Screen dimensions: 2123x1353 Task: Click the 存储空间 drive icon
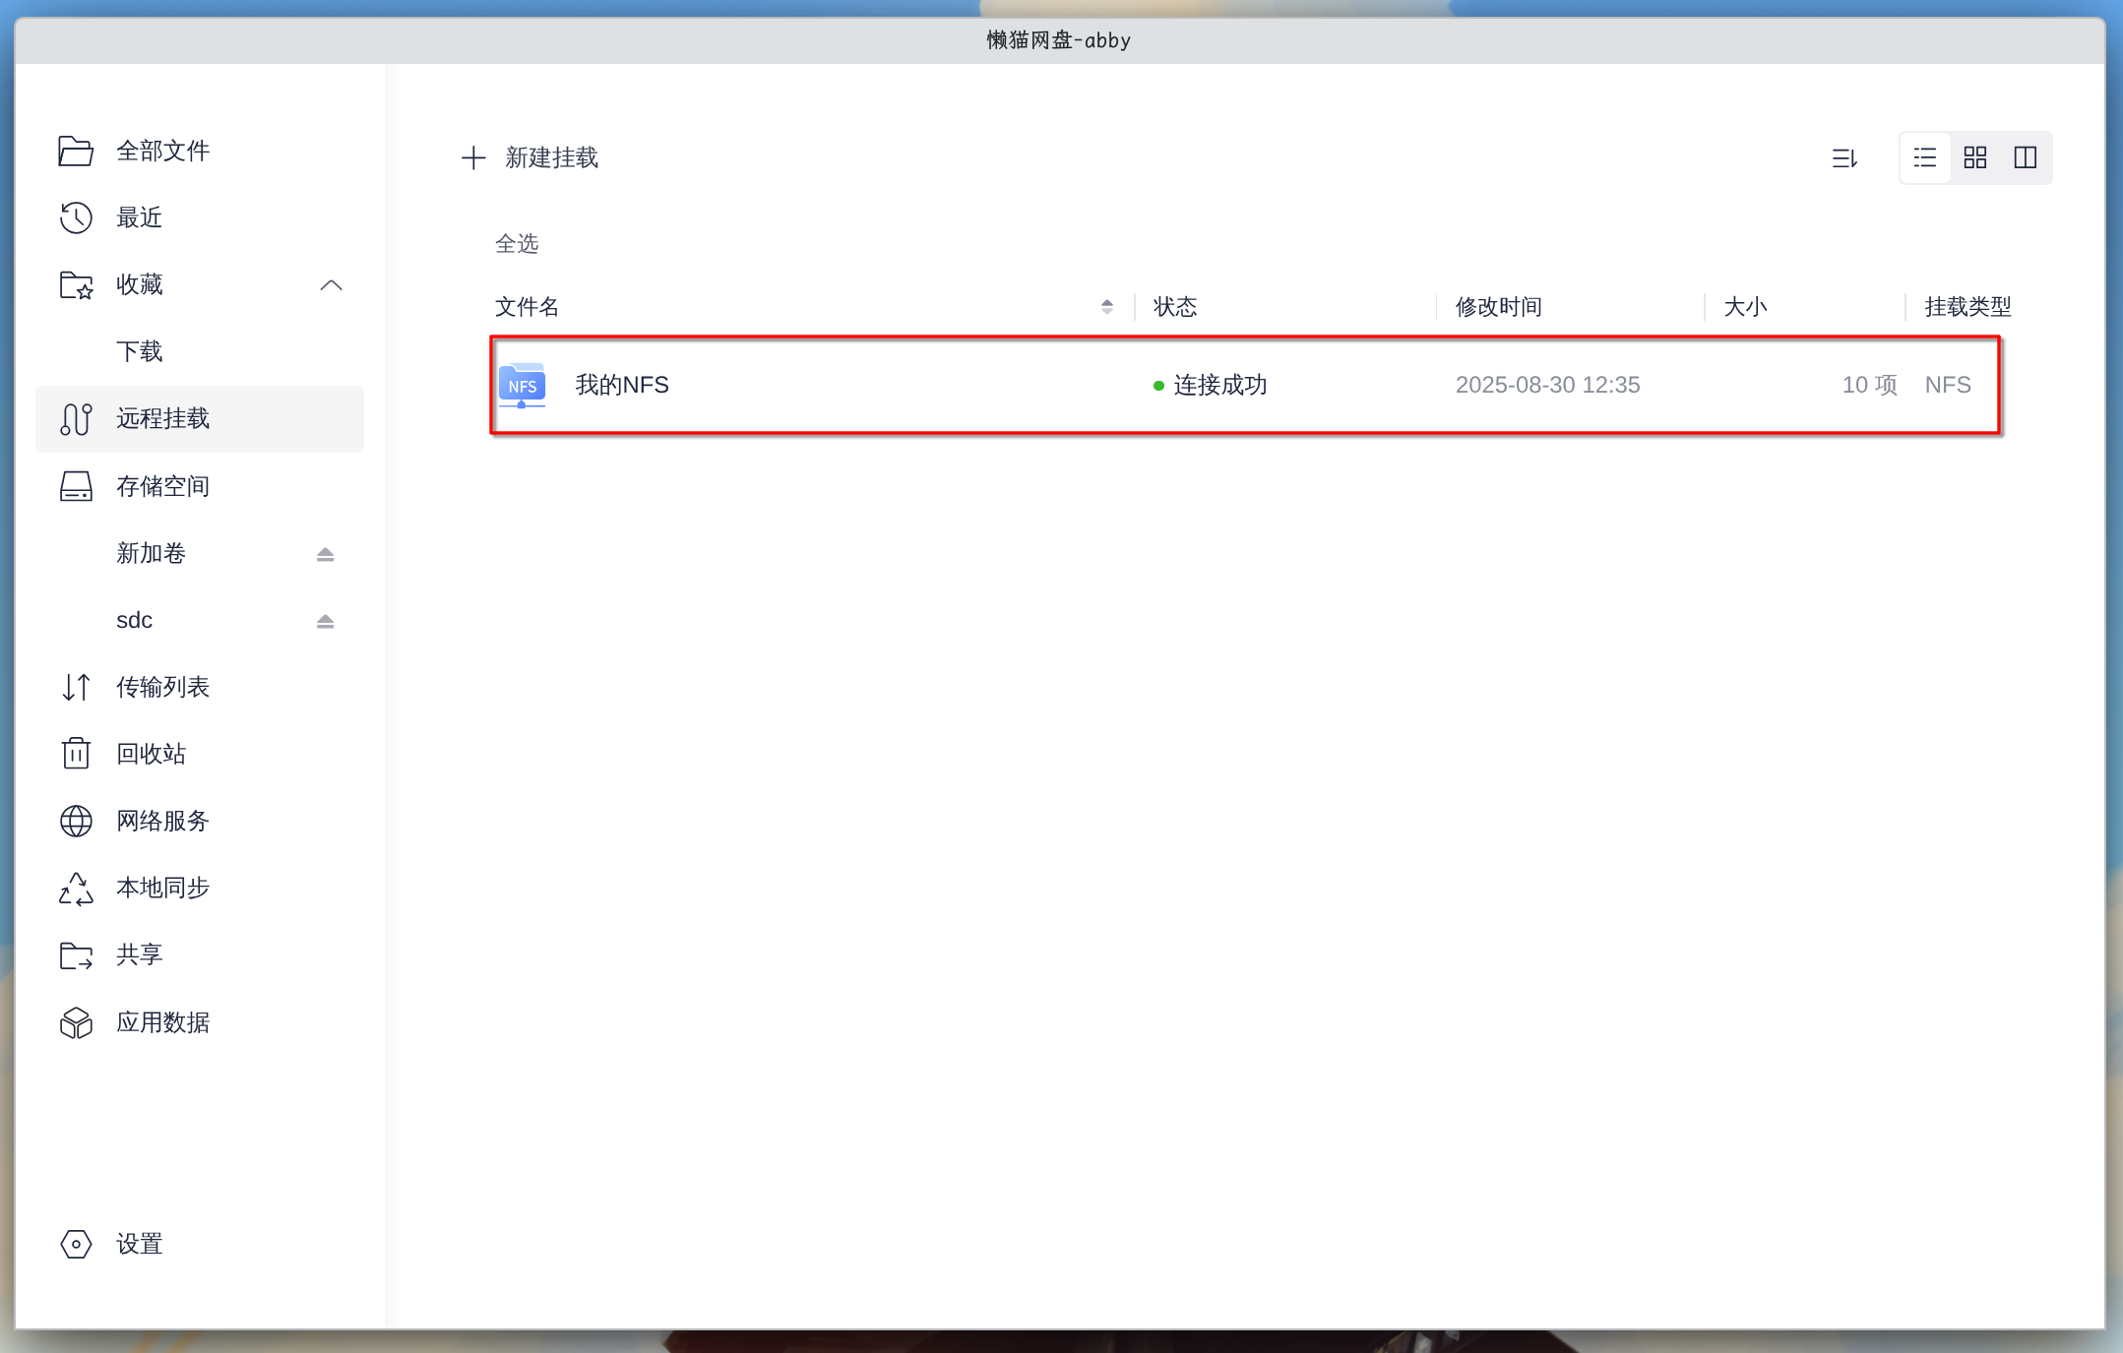pos(76,486)
